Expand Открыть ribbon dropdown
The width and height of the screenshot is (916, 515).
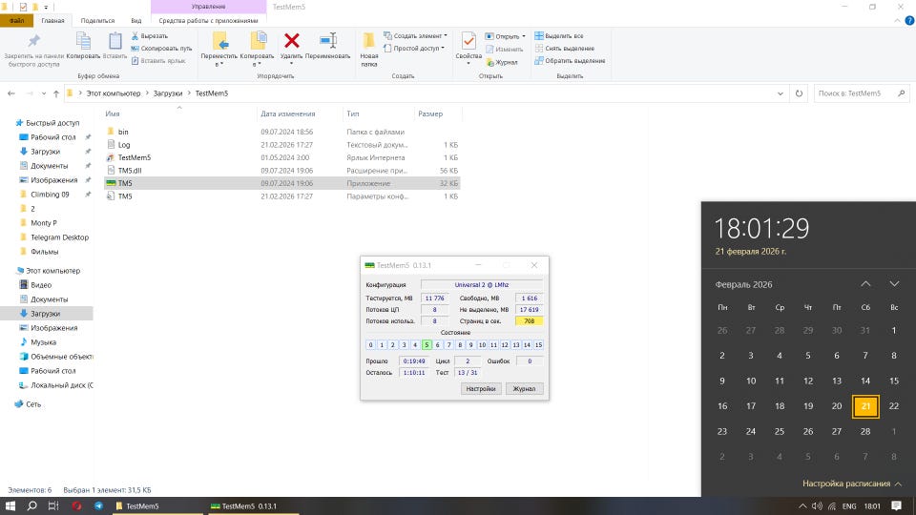point(506,36)
